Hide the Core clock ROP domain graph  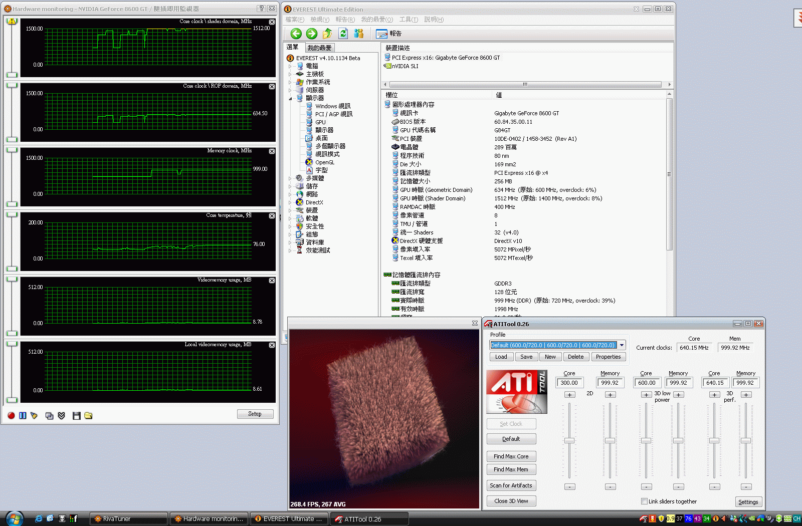pyautogui.click(x=272, y=87)
